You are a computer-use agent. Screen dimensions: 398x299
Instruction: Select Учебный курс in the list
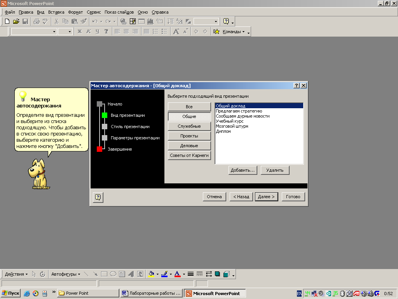click(x=229, y=121)
